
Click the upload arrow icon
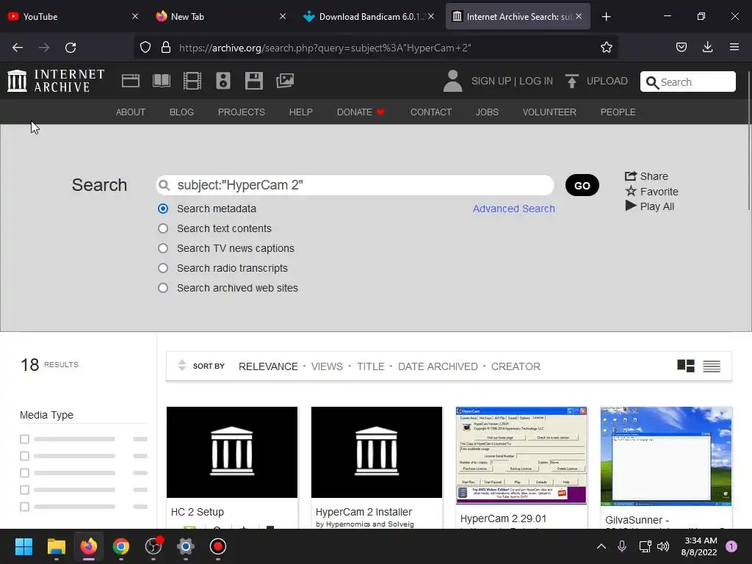pyautogui.click(x=571, y=81)
